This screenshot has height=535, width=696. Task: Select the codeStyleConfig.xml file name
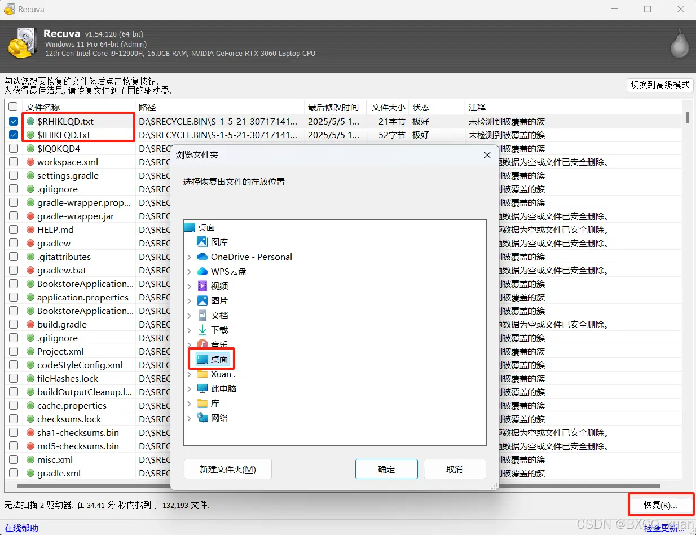tap(80, 365)
